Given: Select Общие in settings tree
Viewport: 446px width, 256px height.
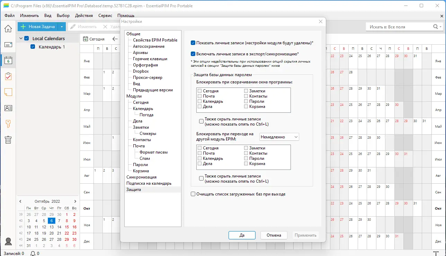Looking at the screenshot, I should coord(133,34).
